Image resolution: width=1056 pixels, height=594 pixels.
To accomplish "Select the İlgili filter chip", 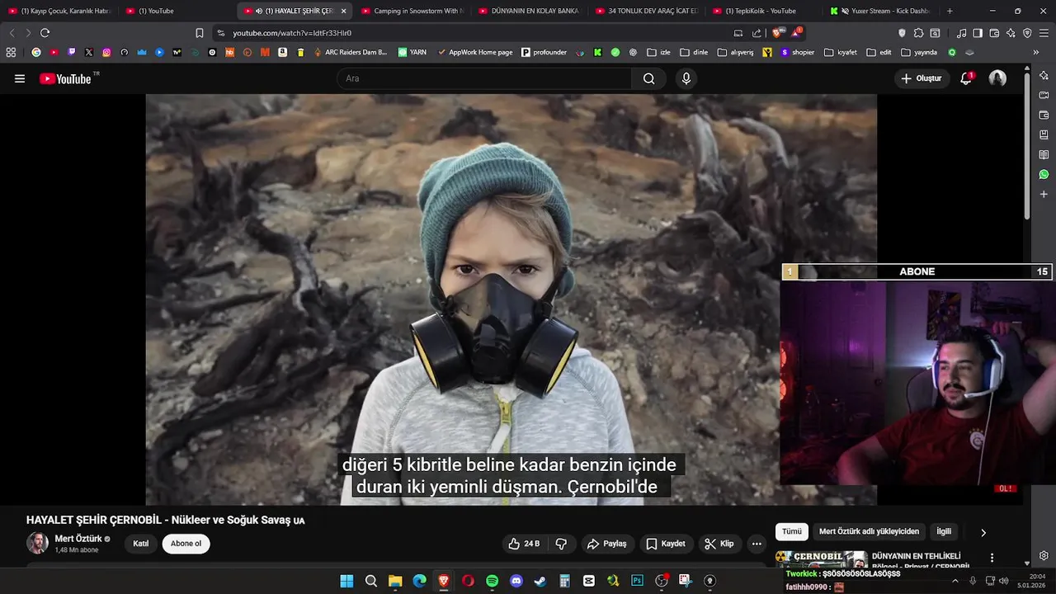I will (944, 532).
